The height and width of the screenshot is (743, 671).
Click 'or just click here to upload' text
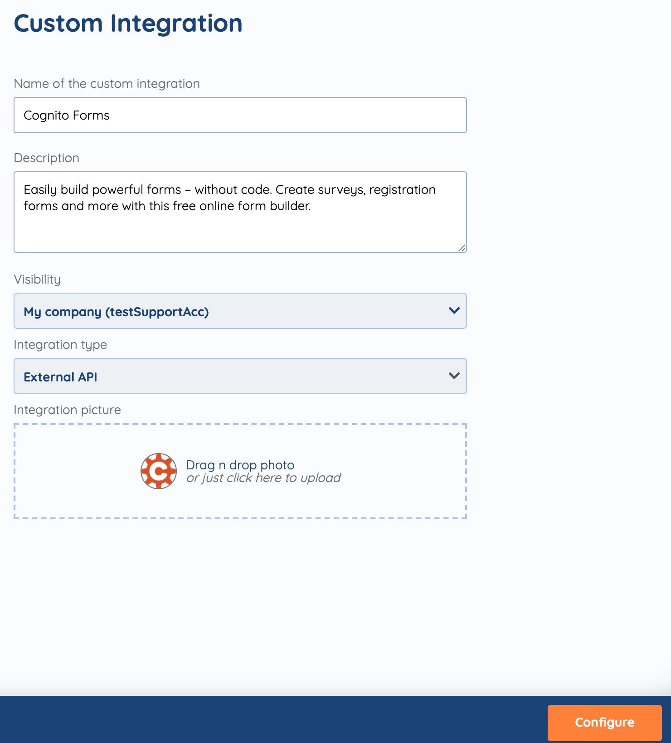263,478
